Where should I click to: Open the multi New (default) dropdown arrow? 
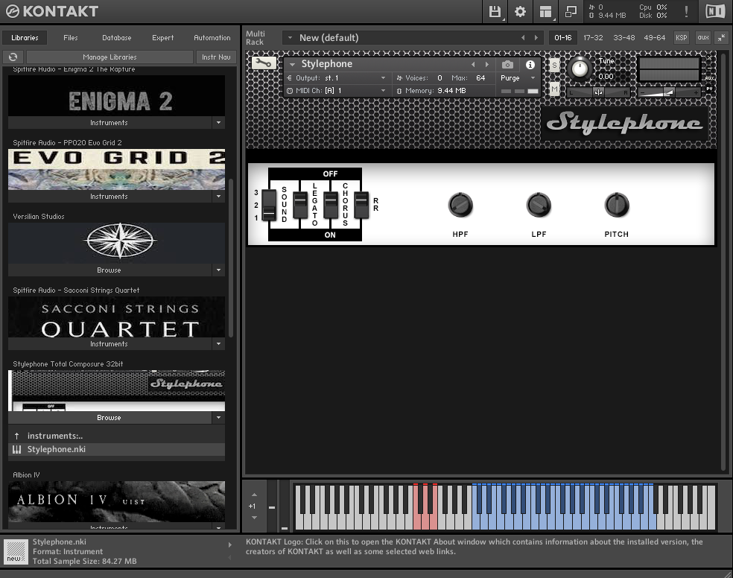pyautogui.click(x=290, y=38)
